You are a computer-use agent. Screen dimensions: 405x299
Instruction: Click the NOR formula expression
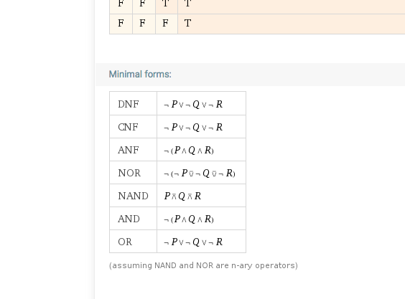coord(200,173)
